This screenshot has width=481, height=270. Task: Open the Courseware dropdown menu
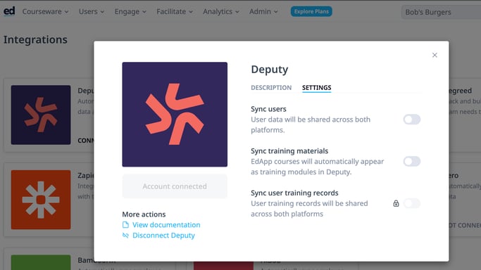[x=45, y=12]
